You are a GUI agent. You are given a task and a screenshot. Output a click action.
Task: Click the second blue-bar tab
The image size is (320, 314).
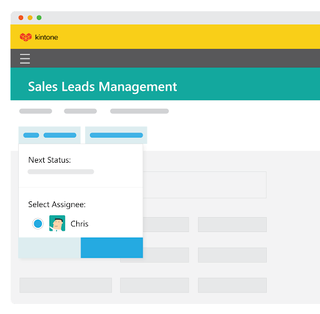click(x=116, y=135)
